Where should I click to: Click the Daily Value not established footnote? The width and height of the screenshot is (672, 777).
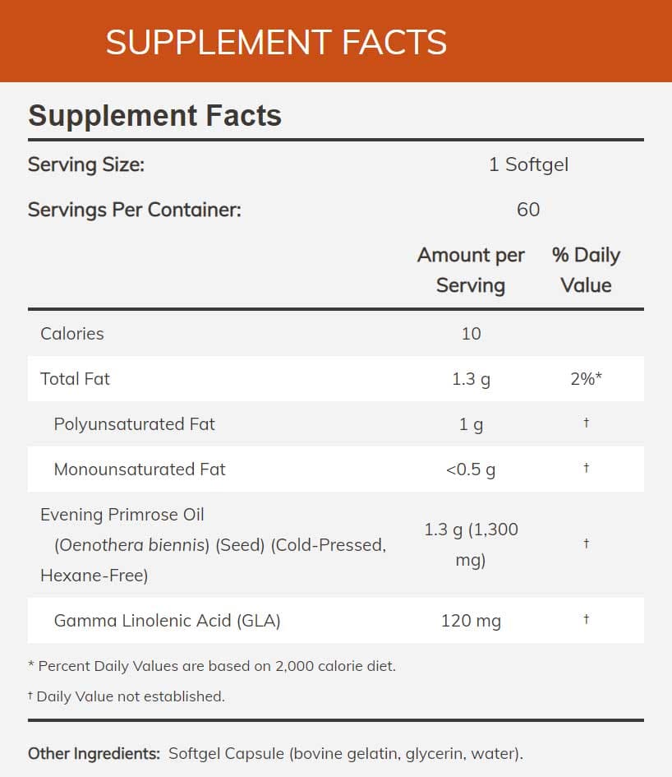(x=130, y=696)
